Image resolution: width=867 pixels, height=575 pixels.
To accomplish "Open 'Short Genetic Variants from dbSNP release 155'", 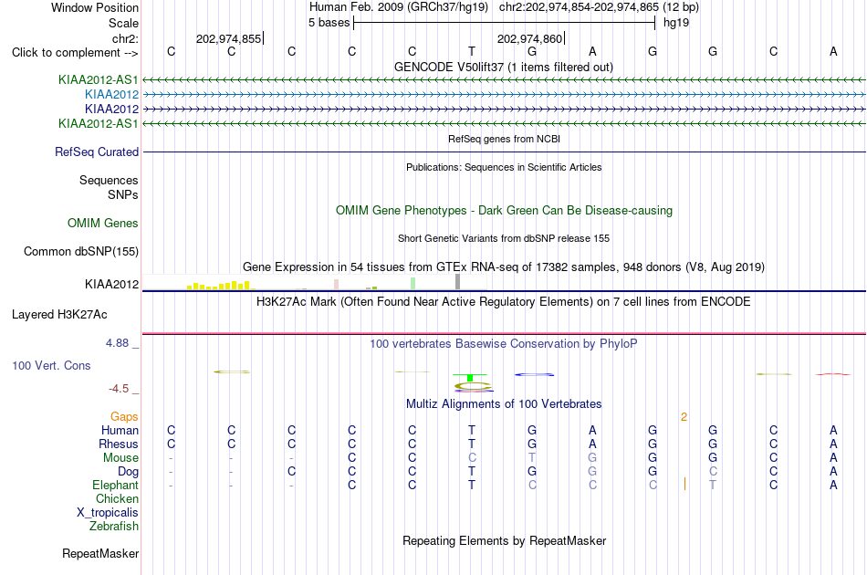I will (x=504, y=238).
